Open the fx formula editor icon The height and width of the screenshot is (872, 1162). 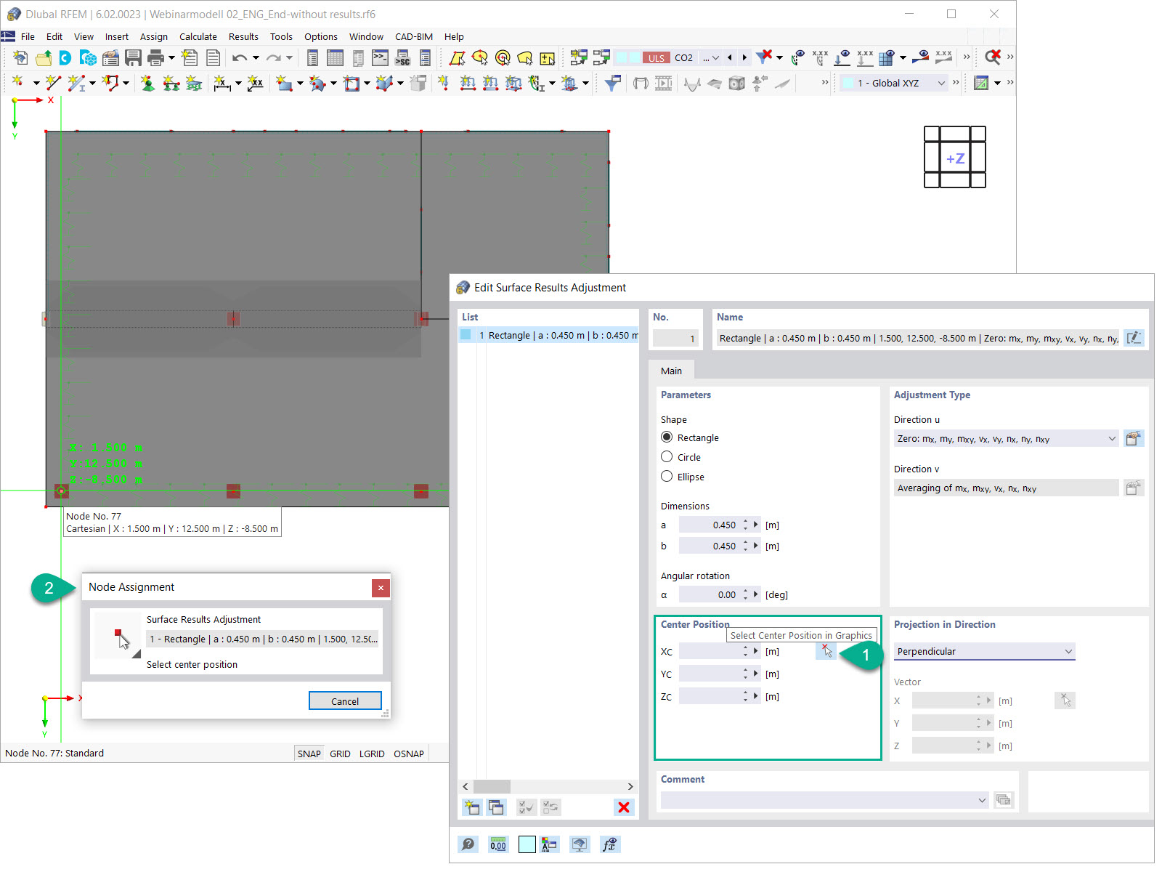pyautogui.click(x=610, y=844)
